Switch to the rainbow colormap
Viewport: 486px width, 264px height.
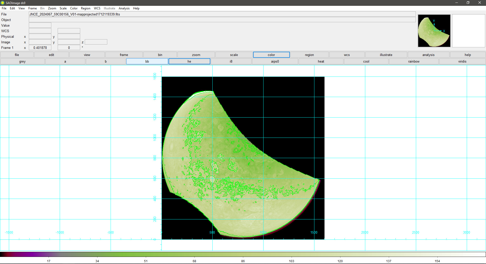(414, 61)
